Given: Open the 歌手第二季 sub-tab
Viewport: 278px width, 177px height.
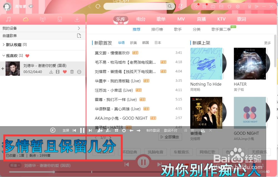Looking at the screenshot, I should point(221,29).
